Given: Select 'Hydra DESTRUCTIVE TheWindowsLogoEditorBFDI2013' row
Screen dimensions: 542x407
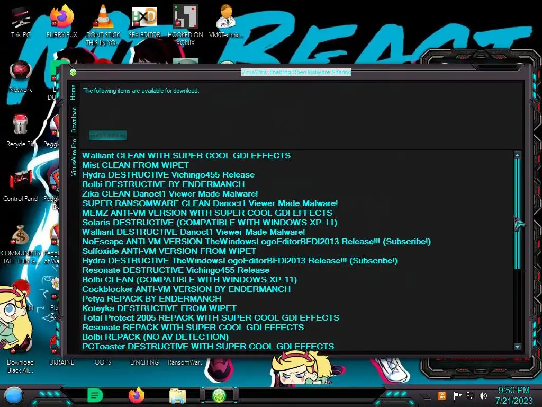Looking at the screenshot, I should pyautogui.click(x=240, y=261).
